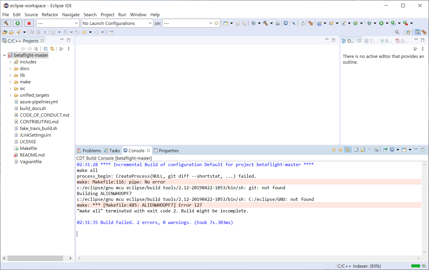This screenshot has height=270, width=429.
Task: Select the highlighted C/C++ perspective button
Action: pos(417,32)
